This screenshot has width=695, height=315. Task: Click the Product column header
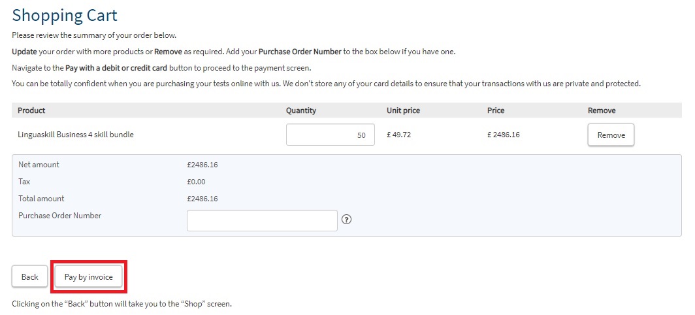[31, 110]
